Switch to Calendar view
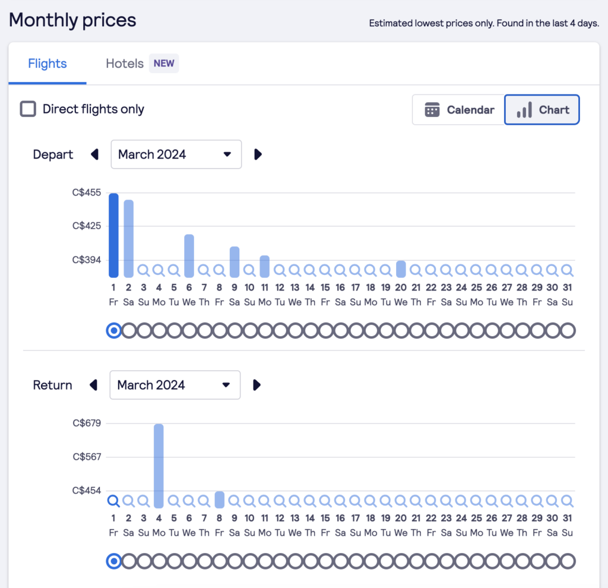 point(459,110)
